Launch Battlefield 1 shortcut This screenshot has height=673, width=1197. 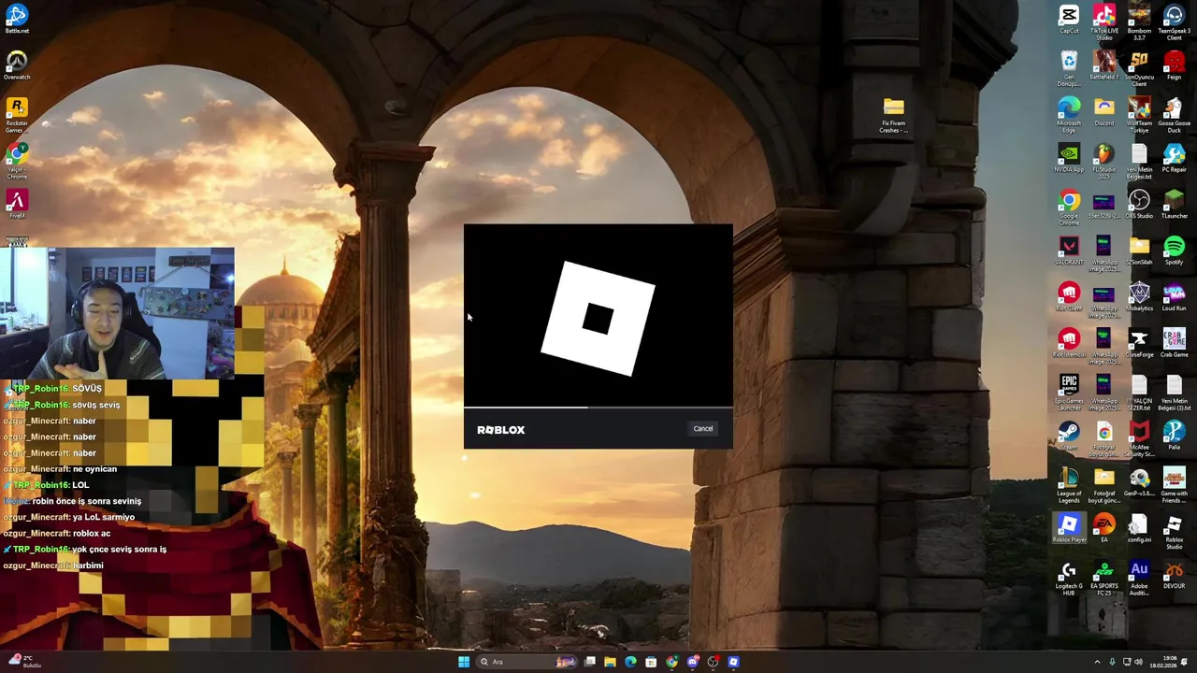[x=1104, y=64]
